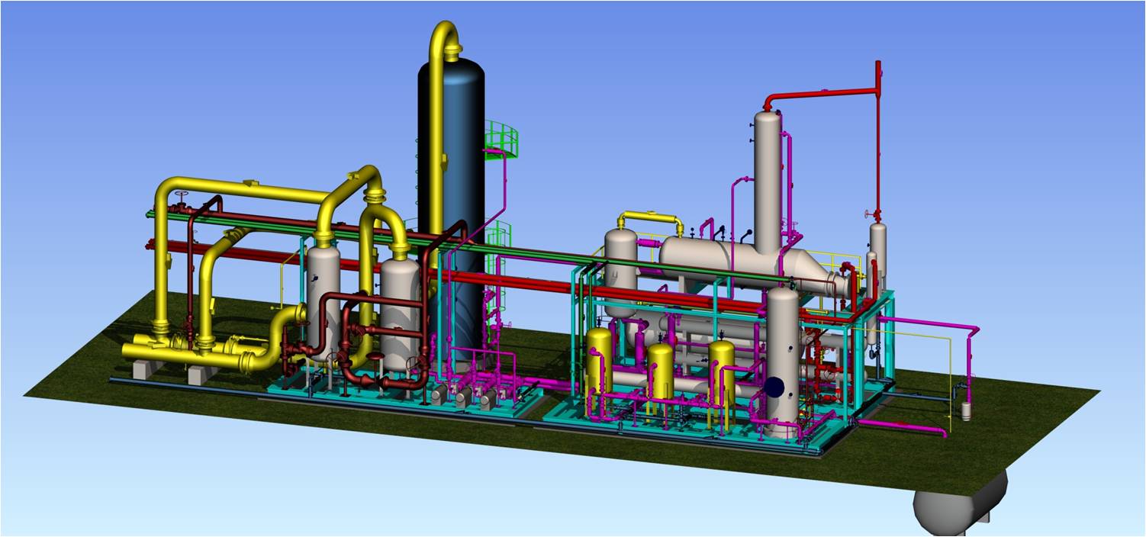The image size is (1146, 537).
Task: Select the dark blue circular manway cover
Action: [775, 387]
